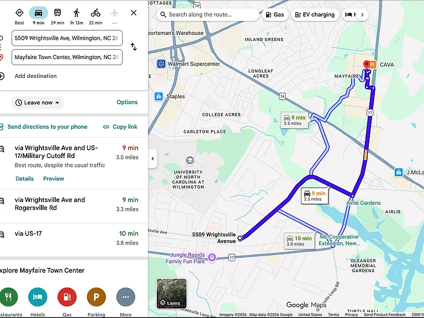Open the Terms link

tap(333, 315)
